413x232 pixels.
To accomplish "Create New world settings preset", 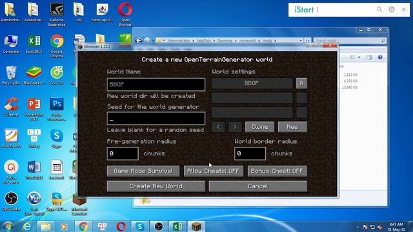I will pyautogui.click(x=292, y=127).
